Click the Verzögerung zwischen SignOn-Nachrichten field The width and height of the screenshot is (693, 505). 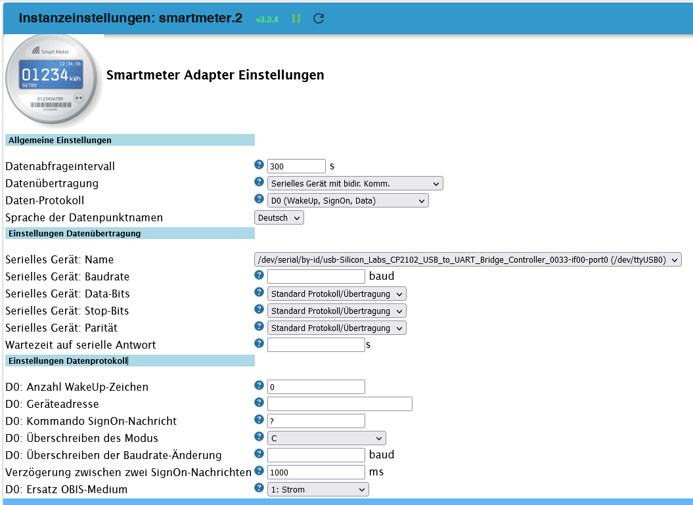(316, 472)
